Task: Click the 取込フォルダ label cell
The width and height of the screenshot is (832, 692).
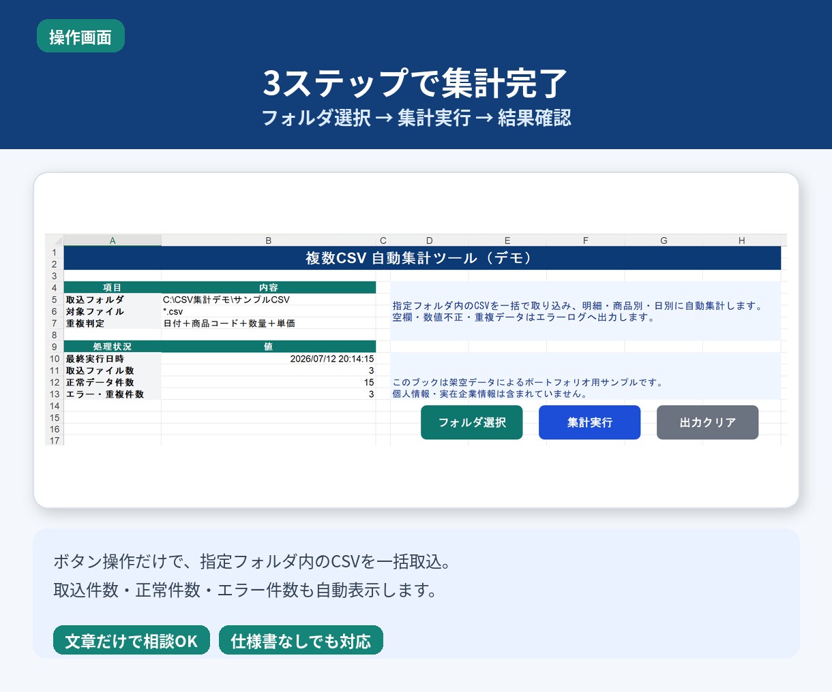Action: tap(113, 300)
